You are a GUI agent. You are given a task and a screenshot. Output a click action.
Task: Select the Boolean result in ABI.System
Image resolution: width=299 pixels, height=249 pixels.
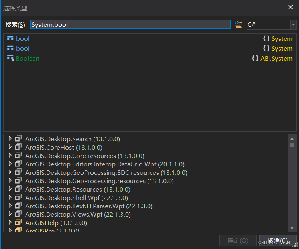click(149, 58)
